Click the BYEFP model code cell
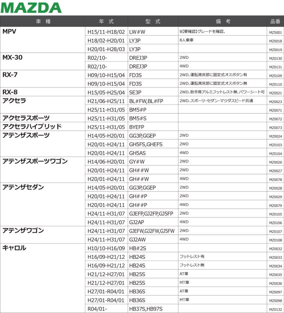The height and width of the screenshot is (313, 284). click(137, 127)
